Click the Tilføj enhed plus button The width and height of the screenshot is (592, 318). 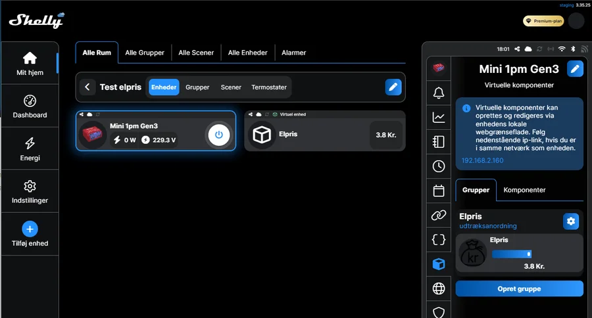pos(30,229)
